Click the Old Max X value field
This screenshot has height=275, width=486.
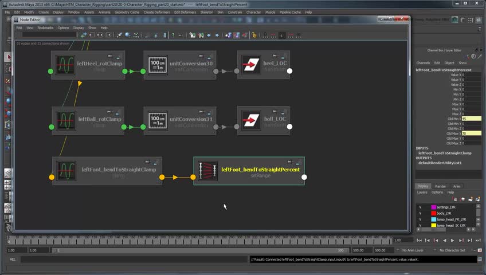pyautogui.click(x=472, y=133)
